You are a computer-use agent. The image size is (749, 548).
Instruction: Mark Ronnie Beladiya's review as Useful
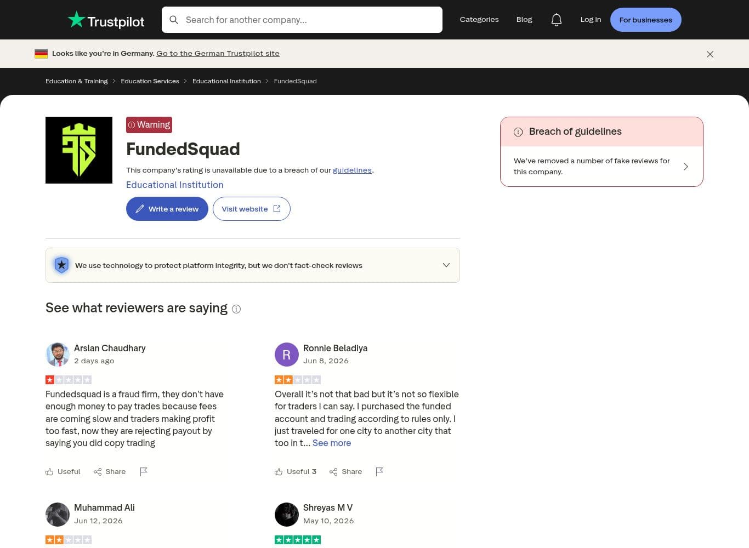(x=296, y=472)
